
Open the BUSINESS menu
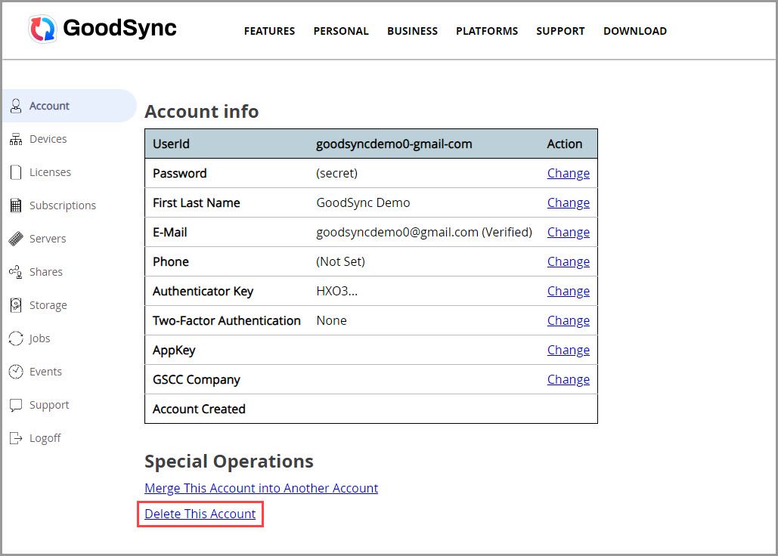click(412, 31)
